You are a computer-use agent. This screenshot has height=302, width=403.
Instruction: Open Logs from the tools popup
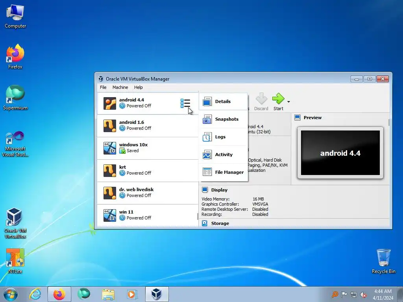point(223,137)
